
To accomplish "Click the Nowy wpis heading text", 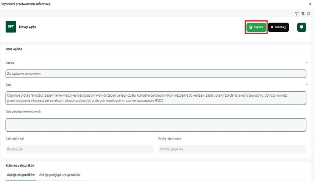I will pos(27,27).
